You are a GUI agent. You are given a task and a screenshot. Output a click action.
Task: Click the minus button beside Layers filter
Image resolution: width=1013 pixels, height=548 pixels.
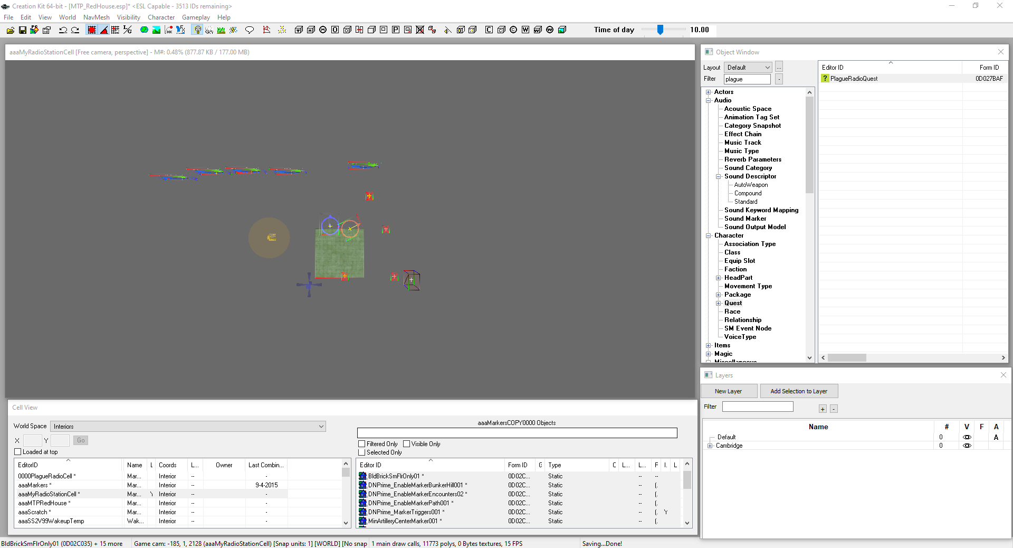(x=834, y=409)
